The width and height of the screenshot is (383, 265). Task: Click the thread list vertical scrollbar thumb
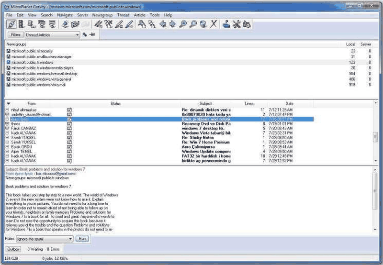coord(376,137)
